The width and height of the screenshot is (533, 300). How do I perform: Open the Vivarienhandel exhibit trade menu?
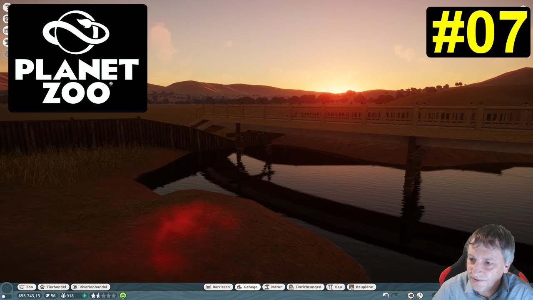(x=90, y=287)
